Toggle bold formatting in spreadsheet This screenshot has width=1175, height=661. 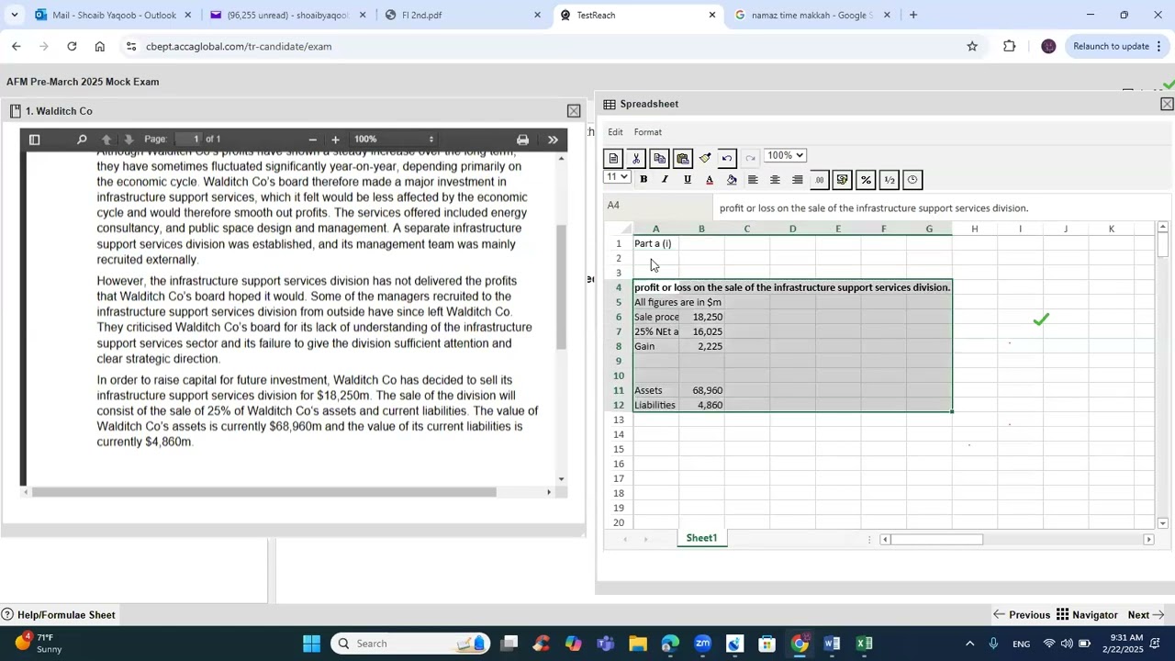point(643,180)
